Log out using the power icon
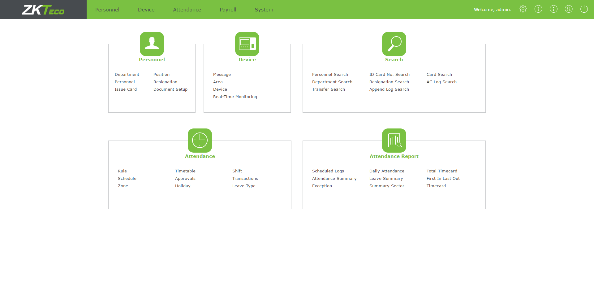Viewport: 594px width, 282px height. click(x=584, y=9)
